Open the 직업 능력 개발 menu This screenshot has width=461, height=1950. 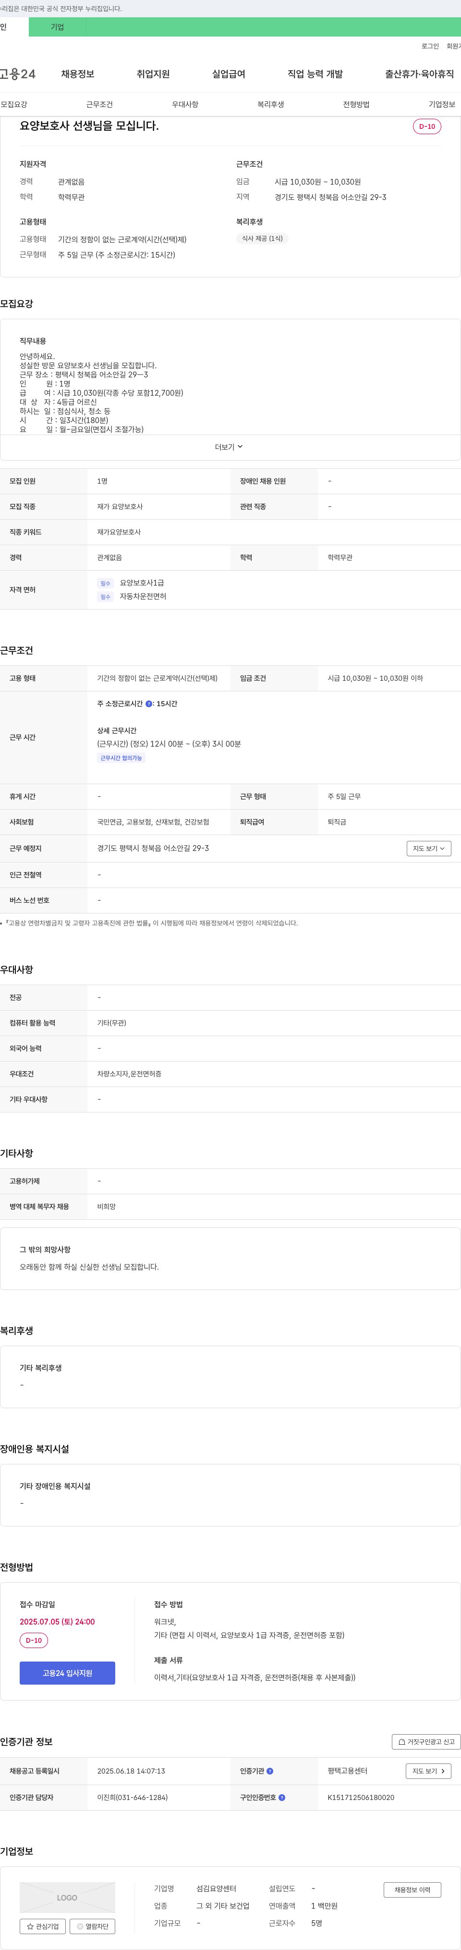(x=315, y=74)
